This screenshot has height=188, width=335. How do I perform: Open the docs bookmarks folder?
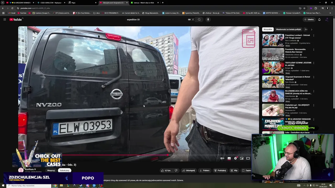click(x=97, y=13)
